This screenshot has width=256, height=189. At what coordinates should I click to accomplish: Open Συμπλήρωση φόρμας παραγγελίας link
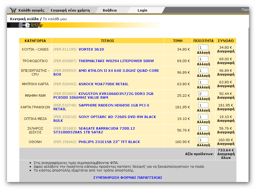pyautogui.click(x=128, y=177)
